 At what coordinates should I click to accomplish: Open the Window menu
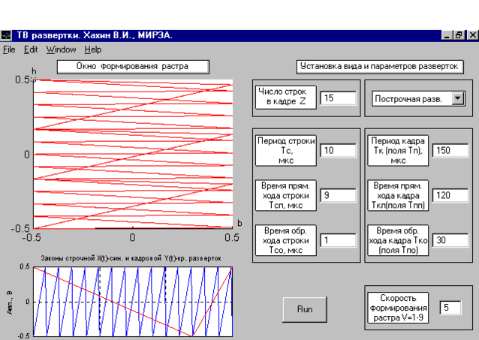pyautogui.click(x=61, y=50)
